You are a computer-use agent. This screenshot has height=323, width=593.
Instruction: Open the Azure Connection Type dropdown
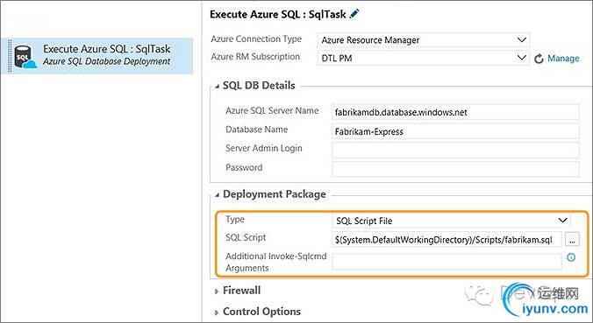click(423, 40)
